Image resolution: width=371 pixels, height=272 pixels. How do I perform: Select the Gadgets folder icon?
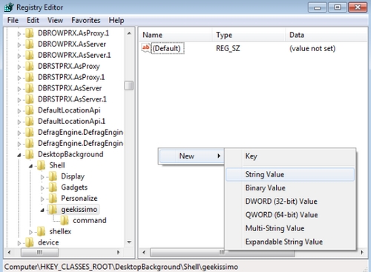tap(53, 188)
